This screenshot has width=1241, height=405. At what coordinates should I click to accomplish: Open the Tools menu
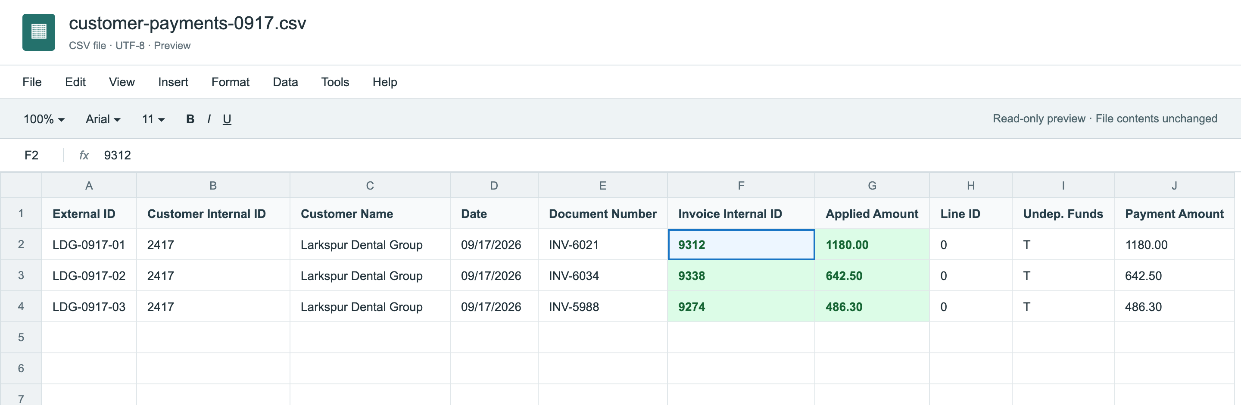(x=335, y=82)
